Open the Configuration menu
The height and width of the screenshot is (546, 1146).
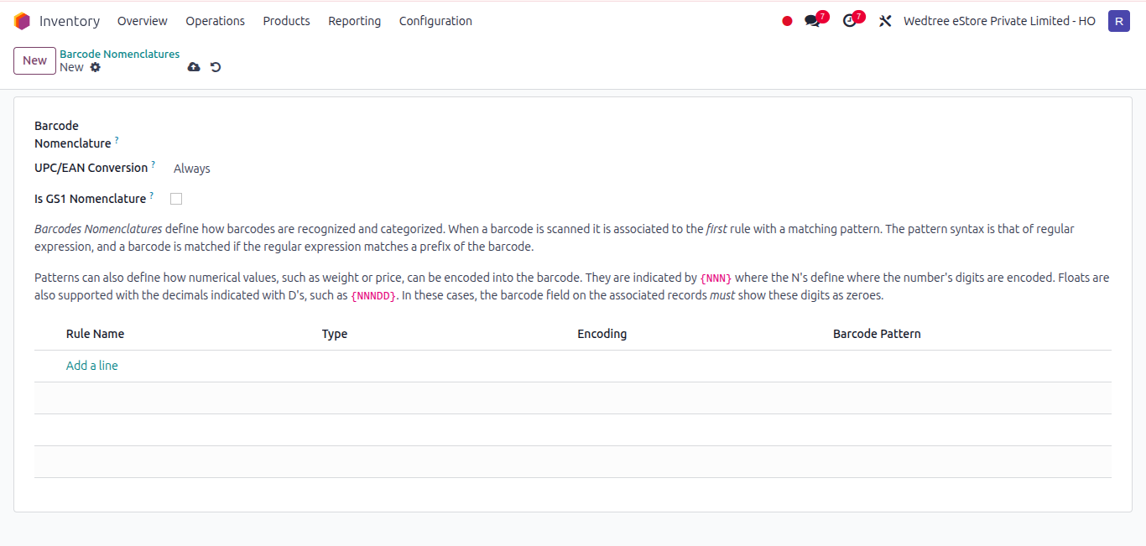(x=435, y=21)
